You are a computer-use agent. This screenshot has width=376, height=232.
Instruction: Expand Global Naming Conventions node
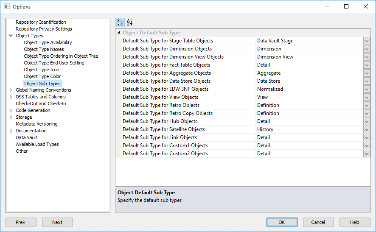click(x=11, y=90)
